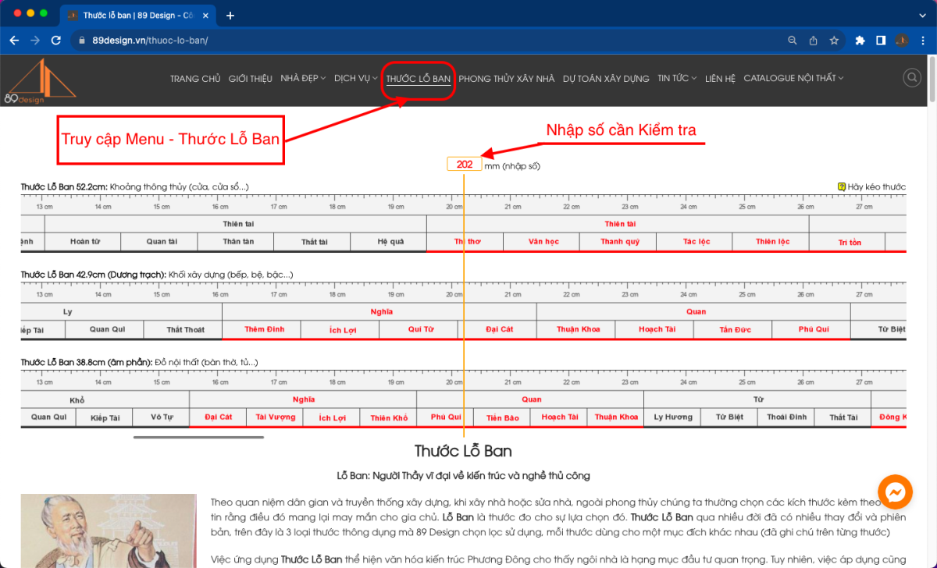Click the number input field showing 202

click(464, 164)
